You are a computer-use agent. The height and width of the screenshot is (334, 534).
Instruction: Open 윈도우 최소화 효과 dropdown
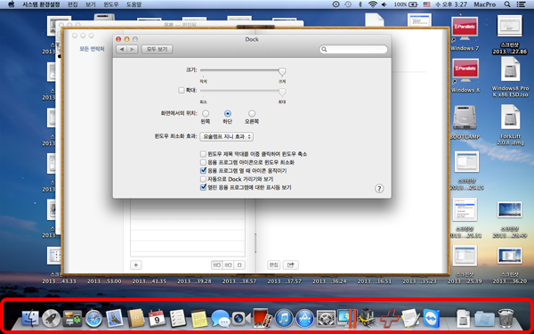click(226, 136)
